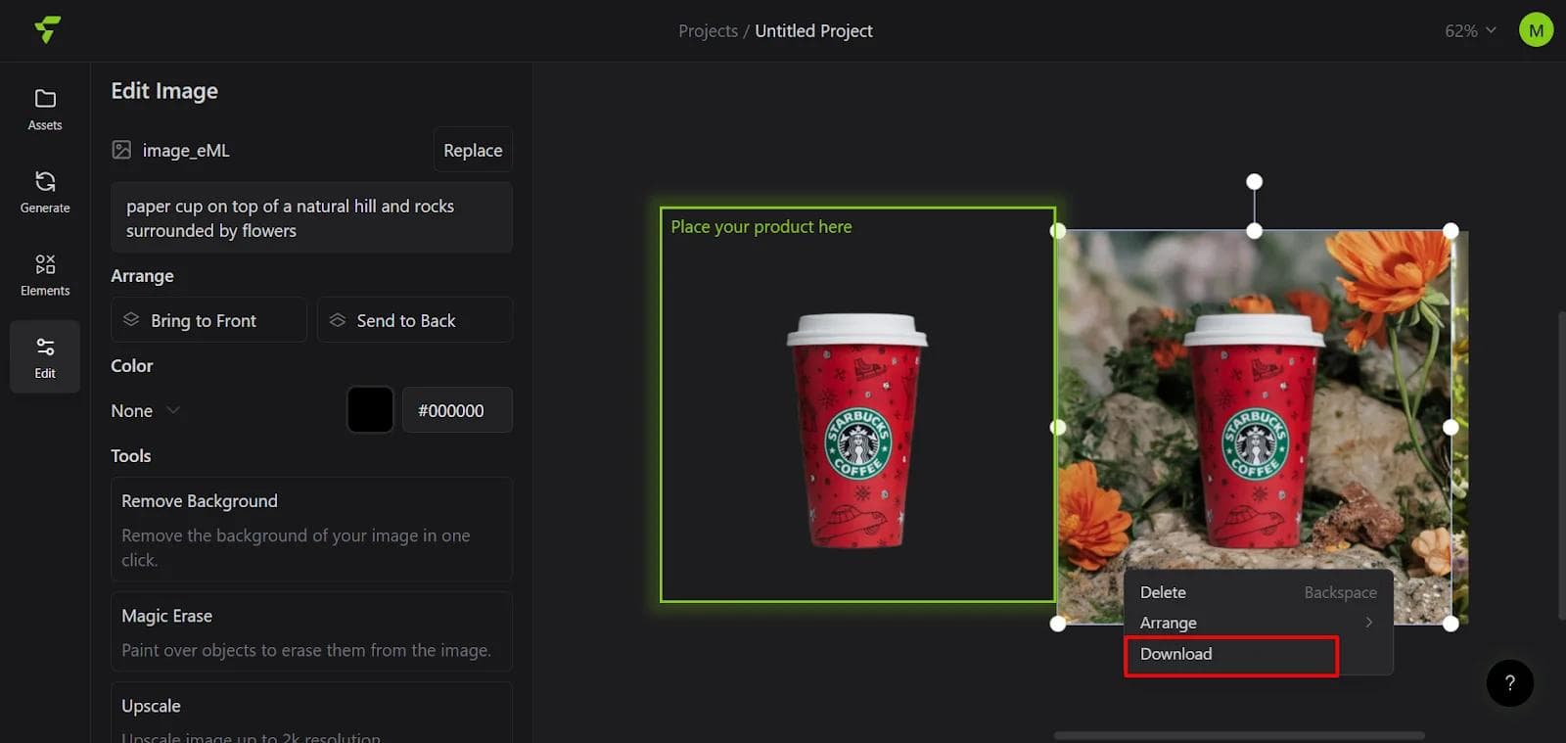This screenshot has height=743, width=1566.
Task: Open the black color swatch
Action: (x=370, y=410)
